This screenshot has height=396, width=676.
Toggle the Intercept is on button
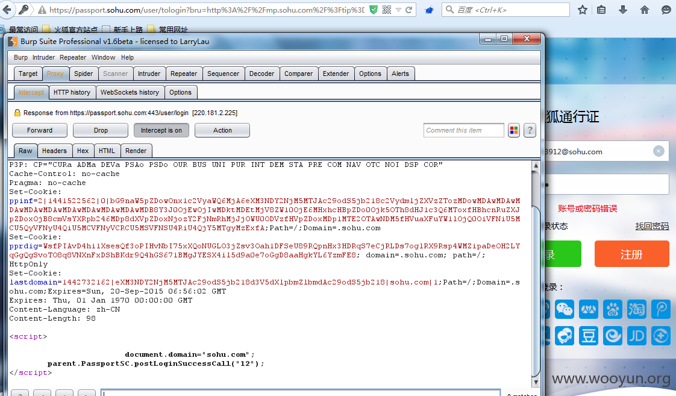click(x=161, y=130)
